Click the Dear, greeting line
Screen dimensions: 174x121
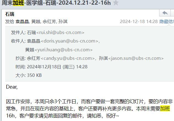(12, 87)
